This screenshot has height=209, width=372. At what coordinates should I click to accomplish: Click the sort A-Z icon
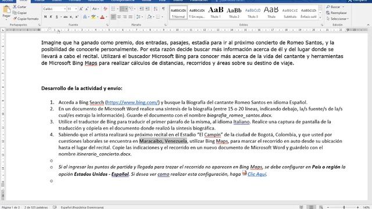156,9
